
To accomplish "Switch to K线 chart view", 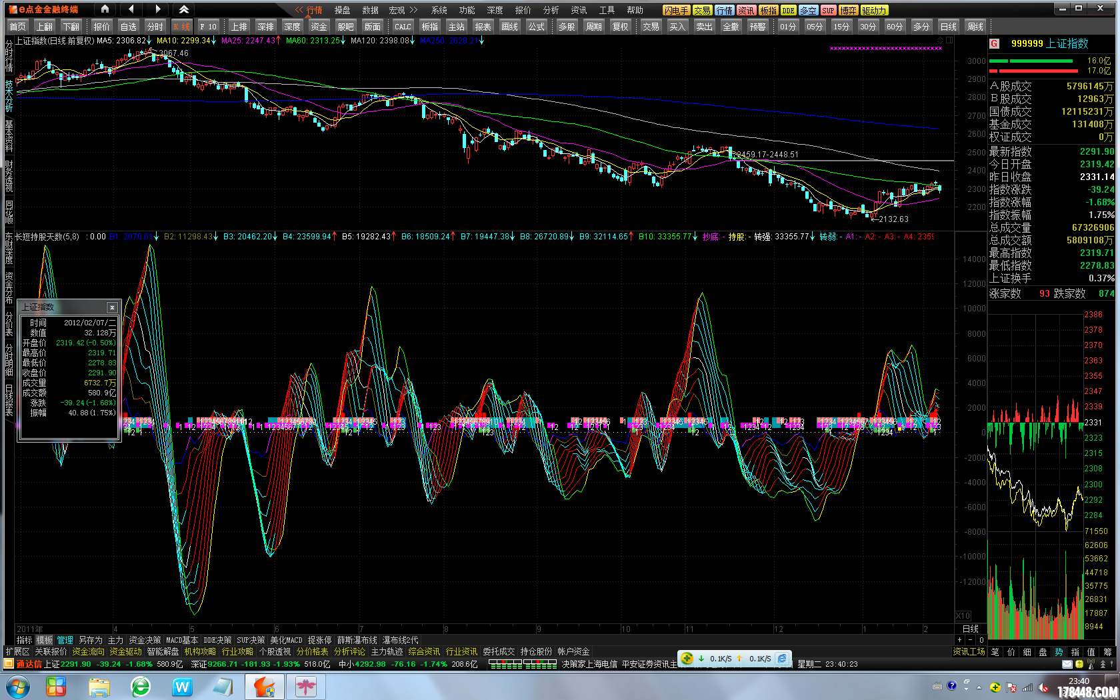I will (181, 27).
